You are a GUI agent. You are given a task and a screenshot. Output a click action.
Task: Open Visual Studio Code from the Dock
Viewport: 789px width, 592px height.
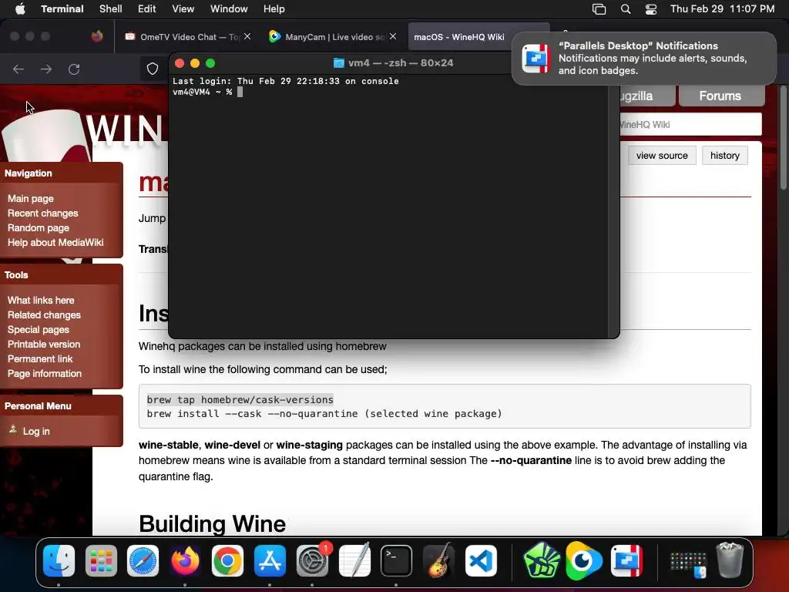pos(481,561)
